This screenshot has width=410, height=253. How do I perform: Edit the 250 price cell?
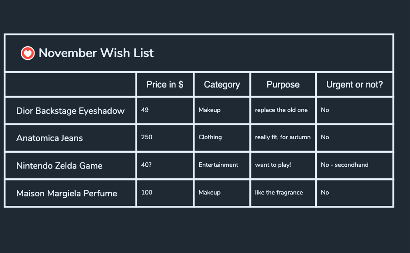click(x=147, y=137)
